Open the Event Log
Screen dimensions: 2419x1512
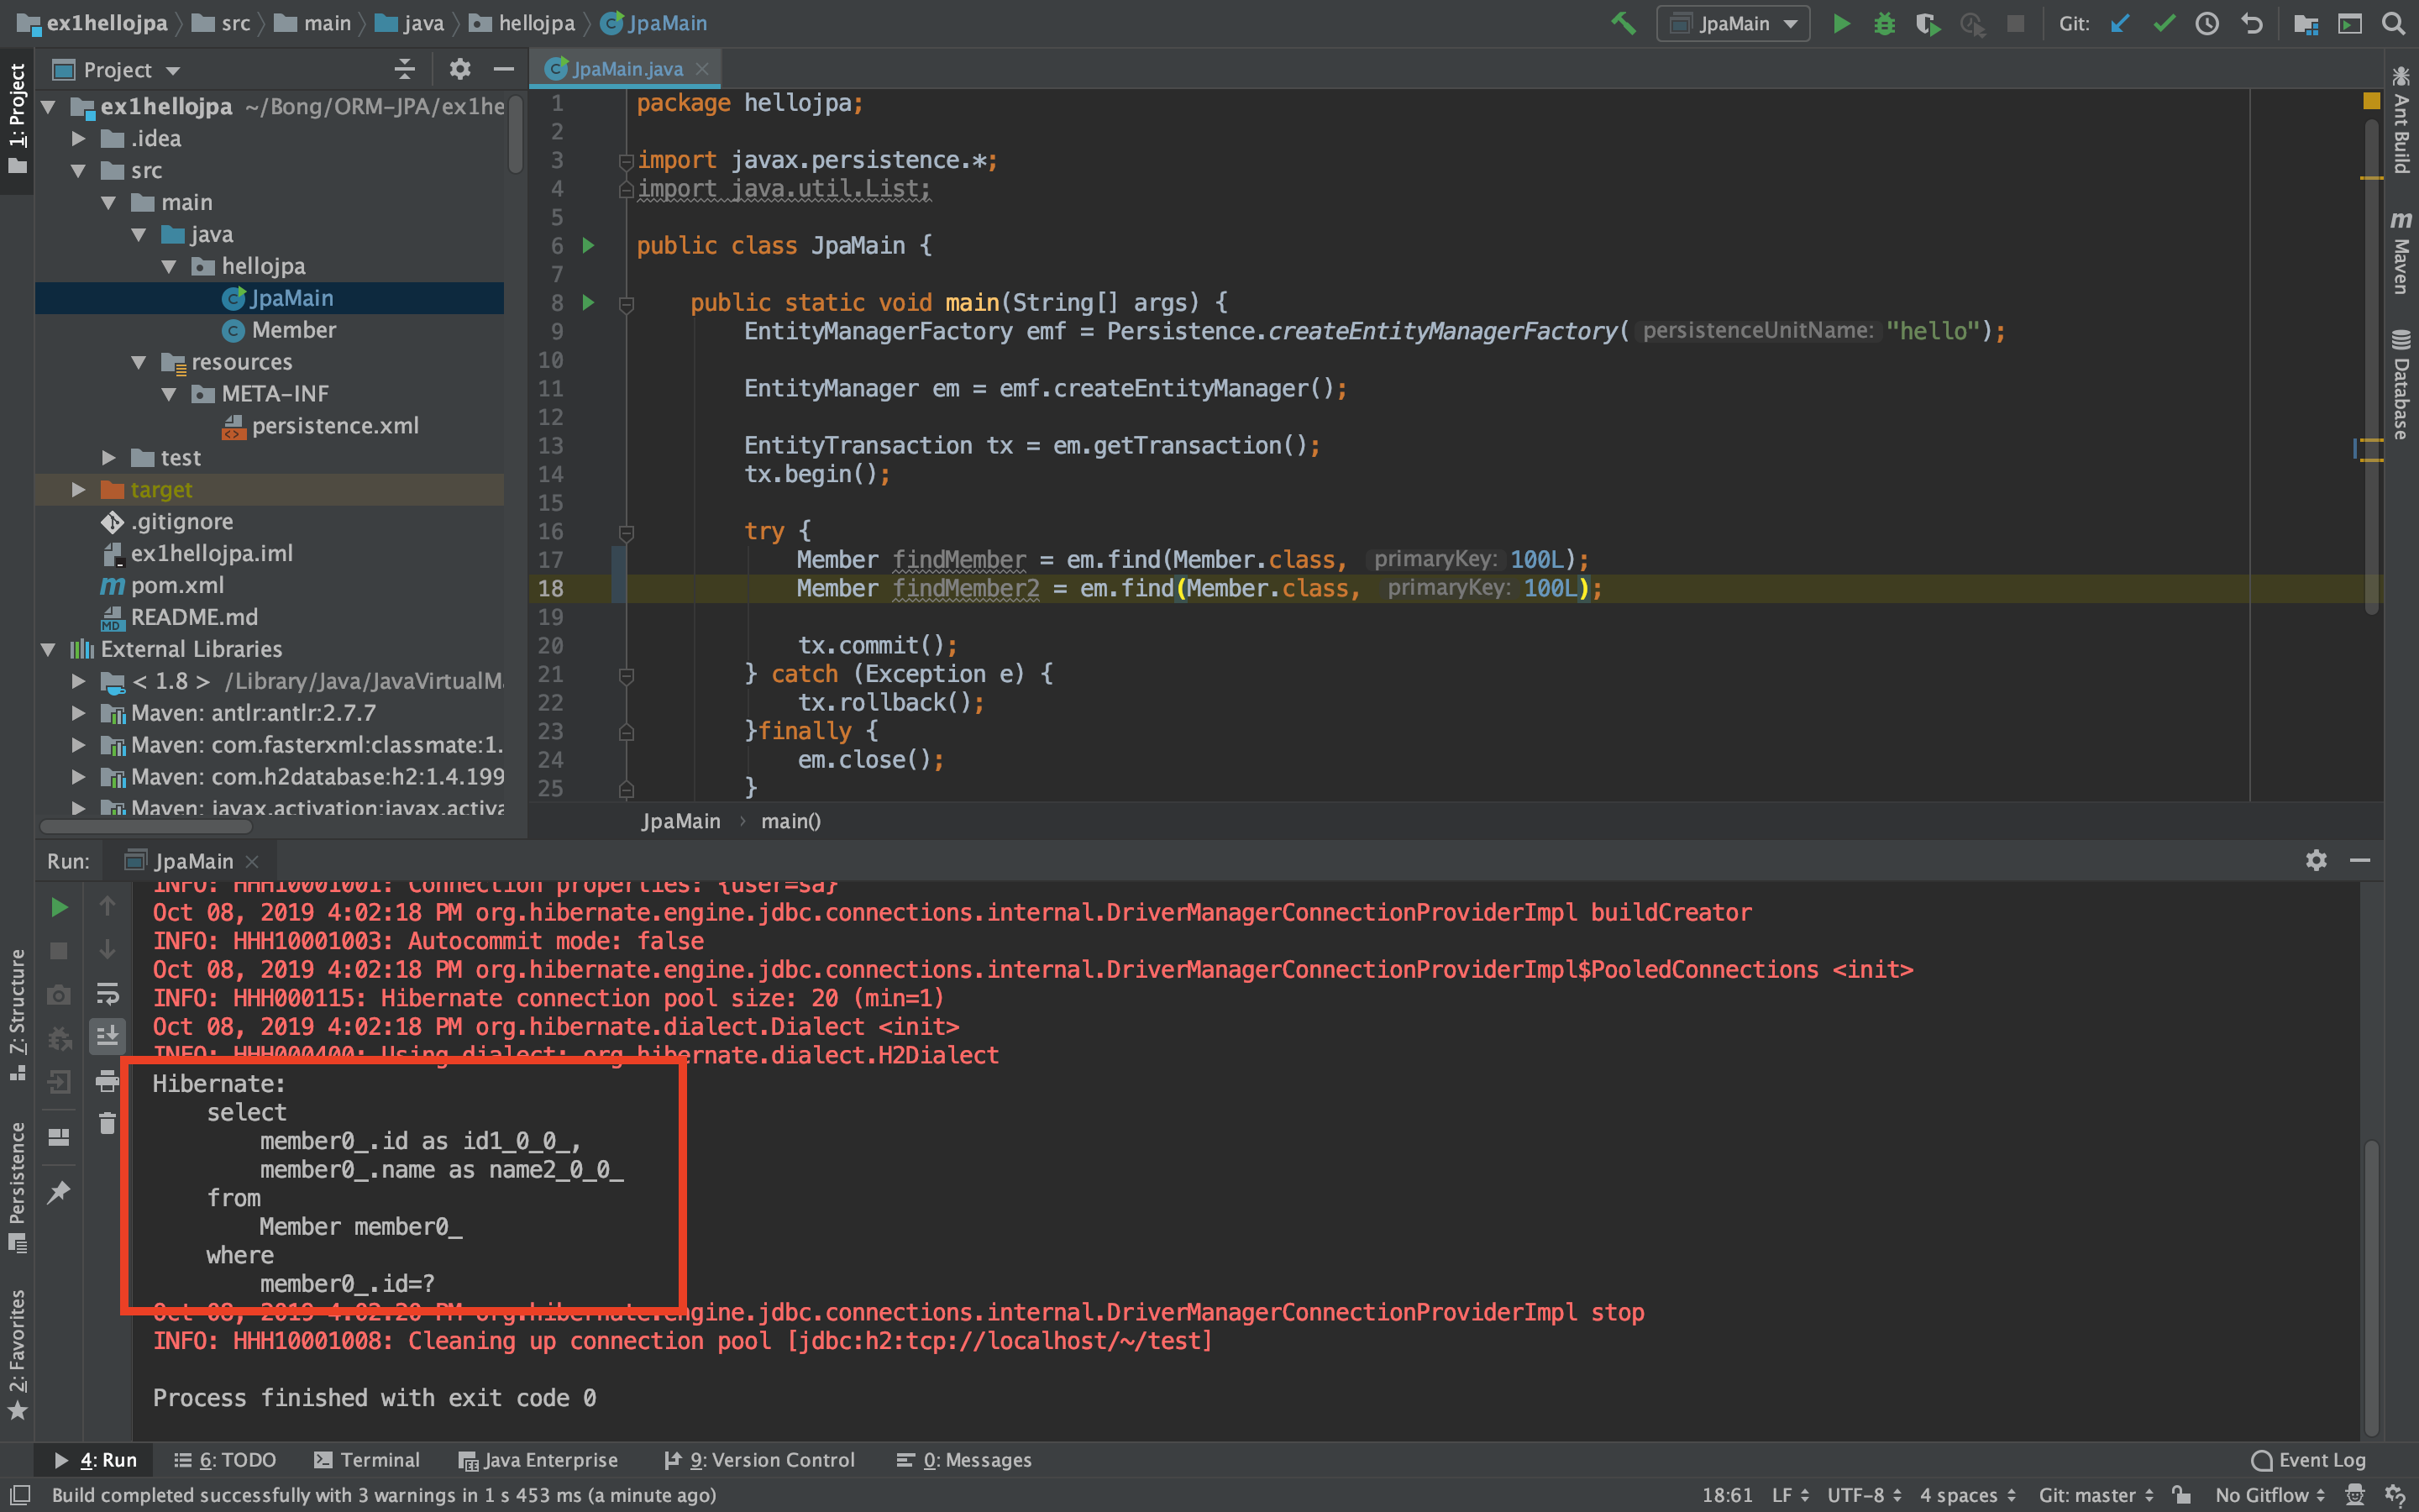click(2308, 1460)
